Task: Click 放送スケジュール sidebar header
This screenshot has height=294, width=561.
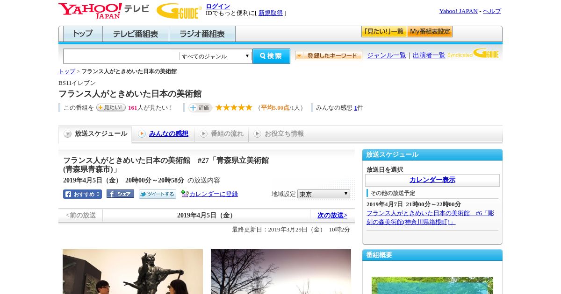Action: point(432,155)
